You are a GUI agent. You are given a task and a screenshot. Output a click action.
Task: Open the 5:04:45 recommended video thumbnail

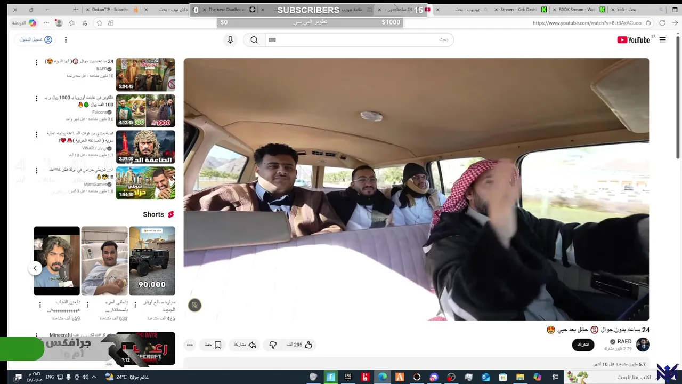[145, 75]
